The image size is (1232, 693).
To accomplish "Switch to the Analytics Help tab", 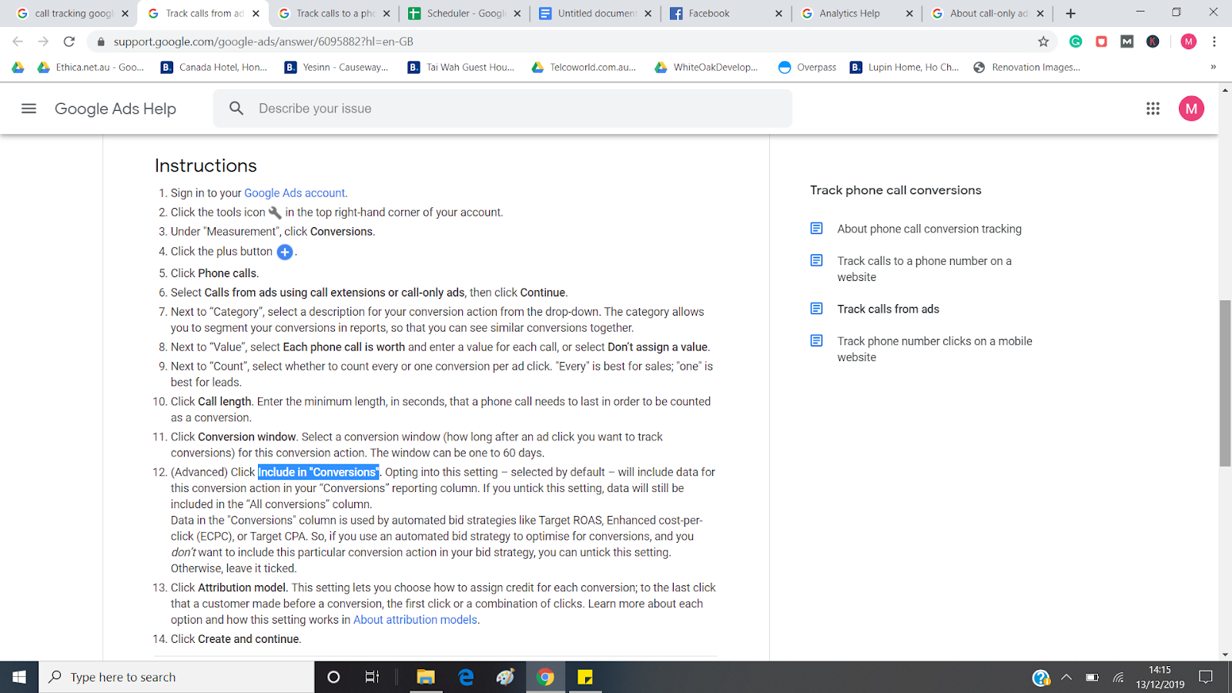I will click(849, 13).
